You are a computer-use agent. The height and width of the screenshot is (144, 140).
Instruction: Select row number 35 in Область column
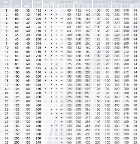6,142
